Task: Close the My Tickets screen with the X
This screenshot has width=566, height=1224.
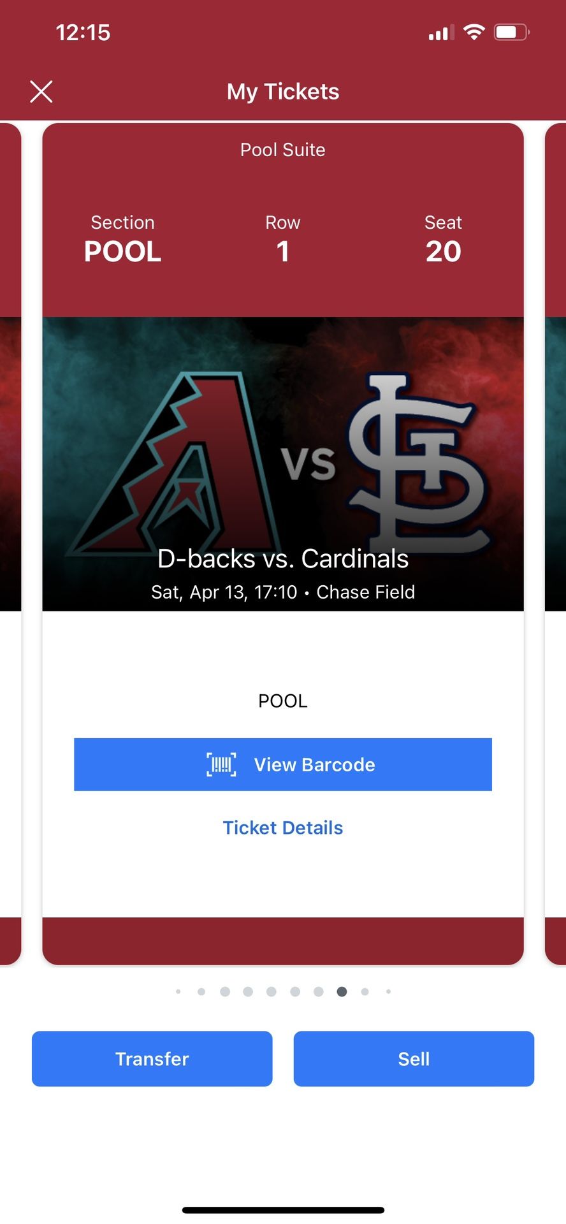Action: point(41,92)
